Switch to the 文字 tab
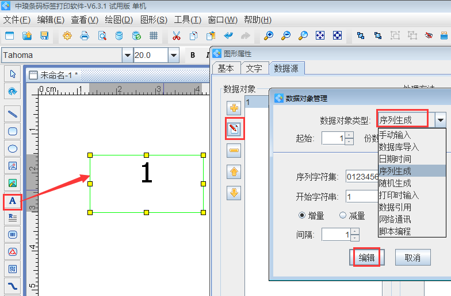Viewport: 451px width, 296px height. pos(254,68)
